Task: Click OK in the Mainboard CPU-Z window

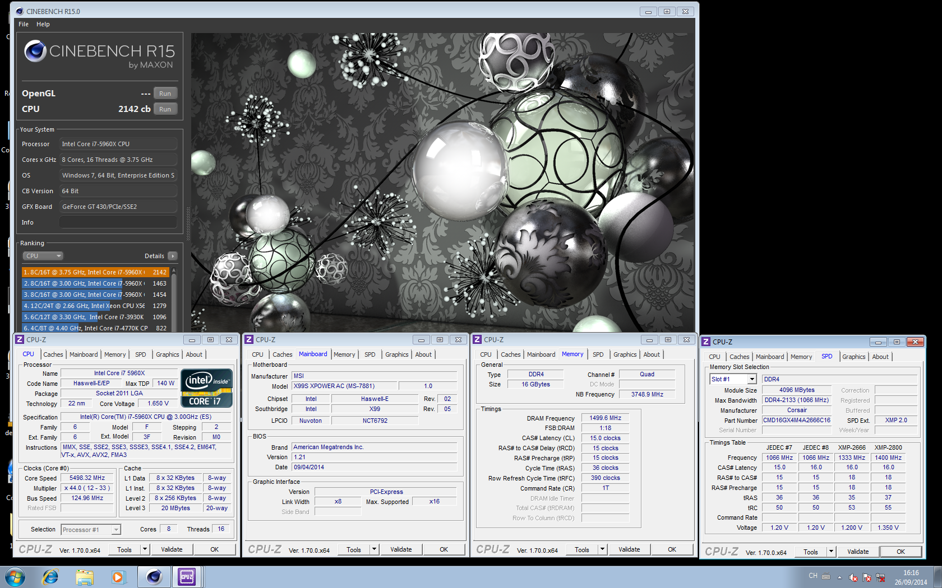Action: coord(444,549)
